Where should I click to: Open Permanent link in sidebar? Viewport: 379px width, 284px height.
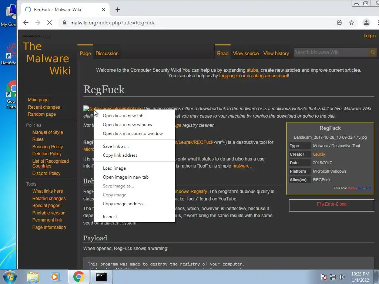pos(47,220)
